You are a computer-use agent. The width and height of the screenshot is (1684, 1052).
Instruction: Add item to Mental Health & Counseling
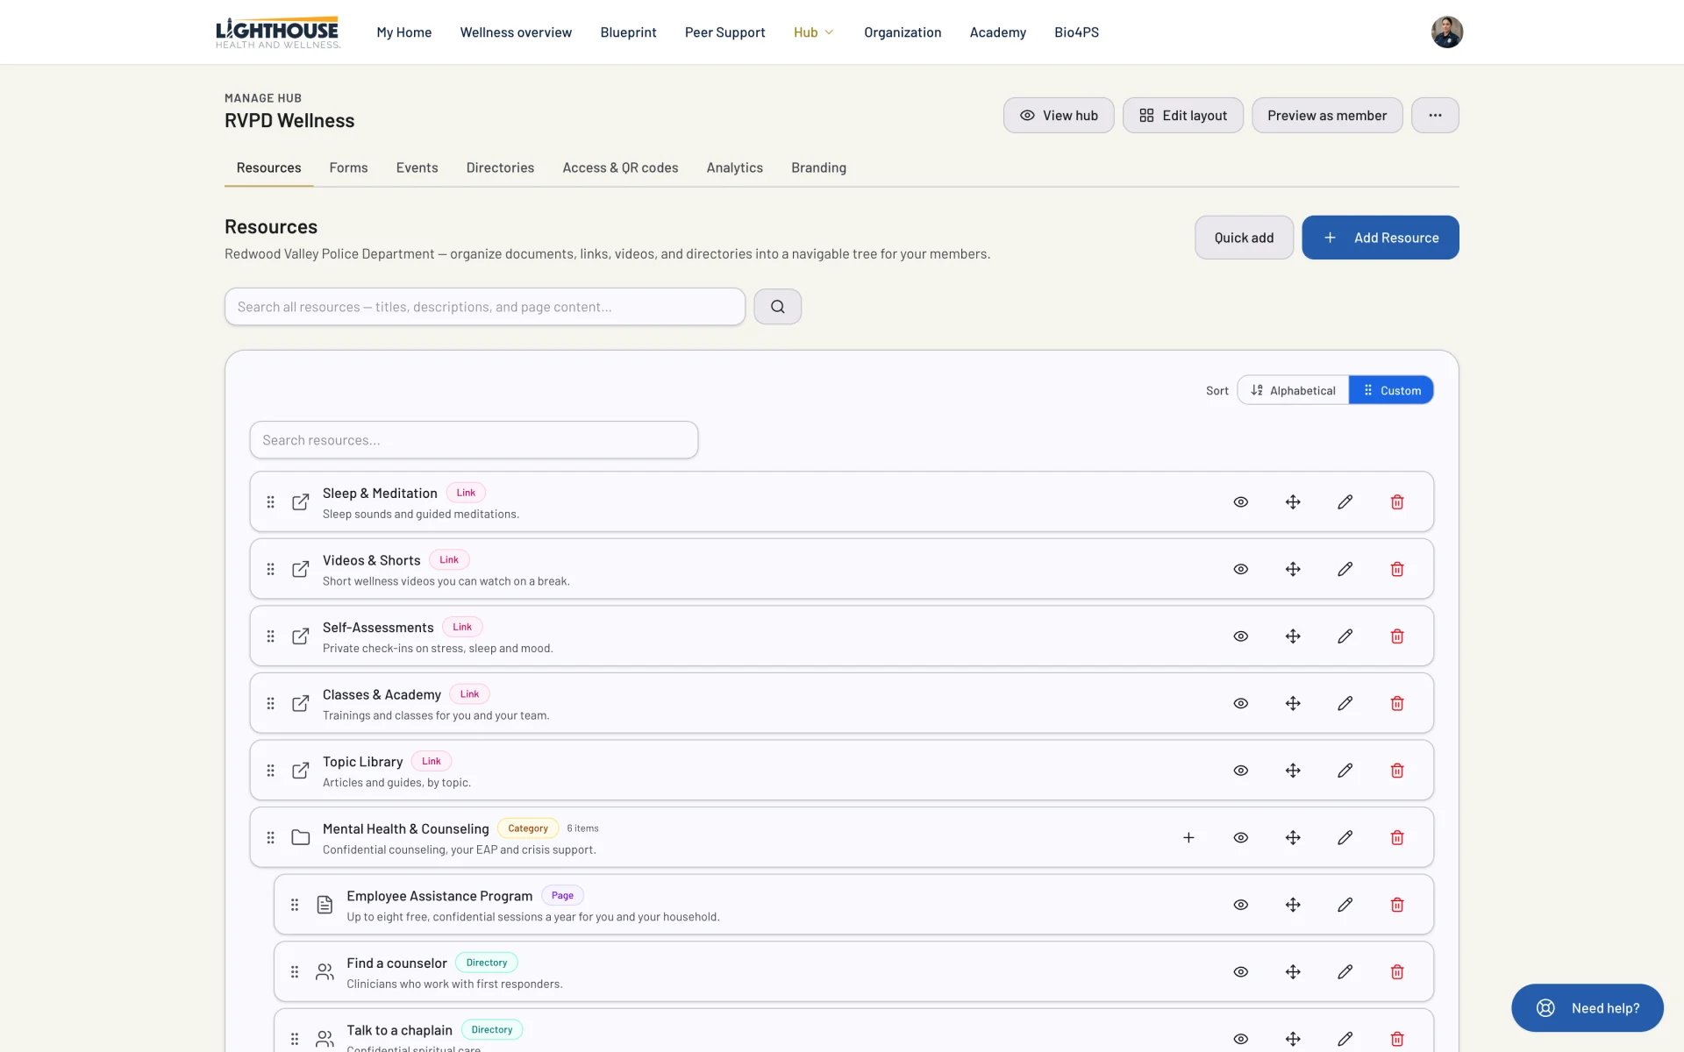pos(1188,837)
